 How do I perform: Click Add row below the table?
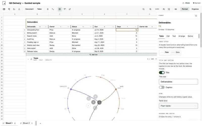[x=91, y=55]
